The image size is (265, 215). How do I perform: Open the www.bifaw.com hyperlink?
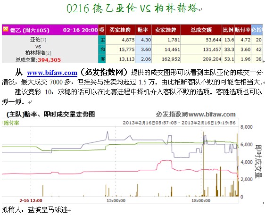point(52,73)
